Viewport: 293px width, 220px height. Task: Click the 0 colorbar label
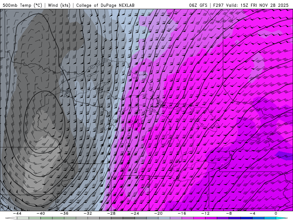coord(276,213)
